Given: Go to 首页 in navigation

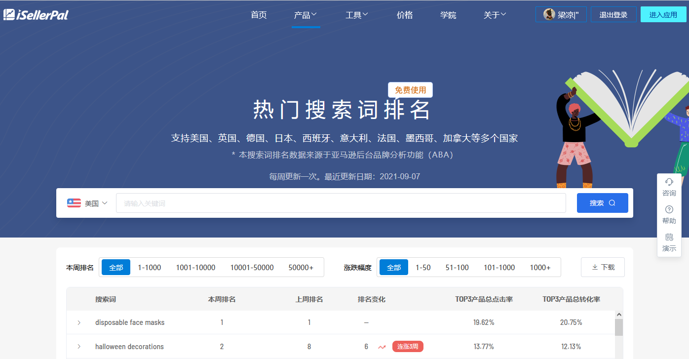Looking at the screenshot, I should click(x=259, y=15).
